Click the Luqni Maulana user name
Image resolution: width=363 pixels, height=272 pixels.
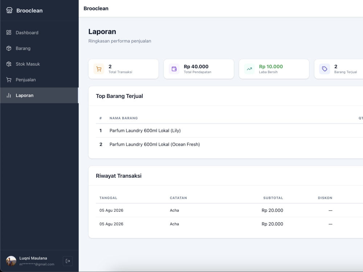point(33,258)
